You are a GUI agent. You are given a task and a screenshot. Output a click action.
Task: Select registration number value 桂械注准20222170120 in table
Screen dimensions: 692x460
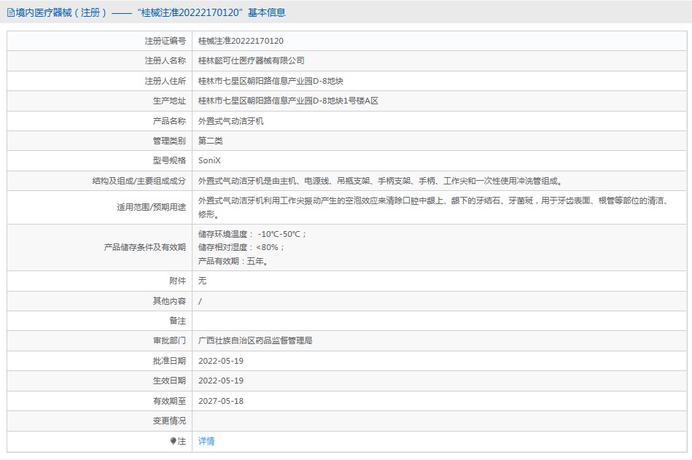tap(241, 41)
